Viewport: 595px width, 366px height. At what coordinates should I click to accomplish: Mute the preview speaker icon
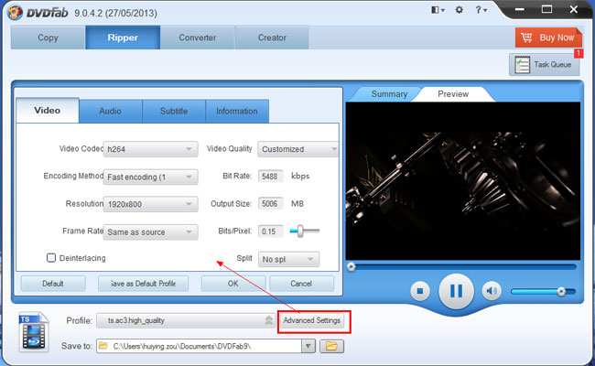pos(492,291)
